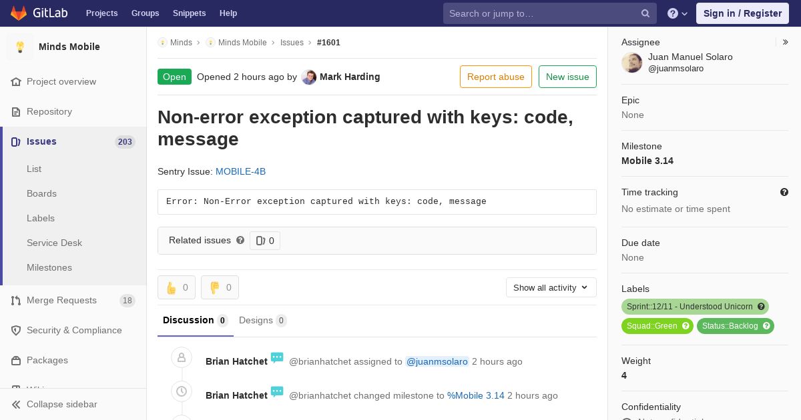Toggle the thumbs down reaction
This screenshot has width=801, height=420.
pos(220,287)
